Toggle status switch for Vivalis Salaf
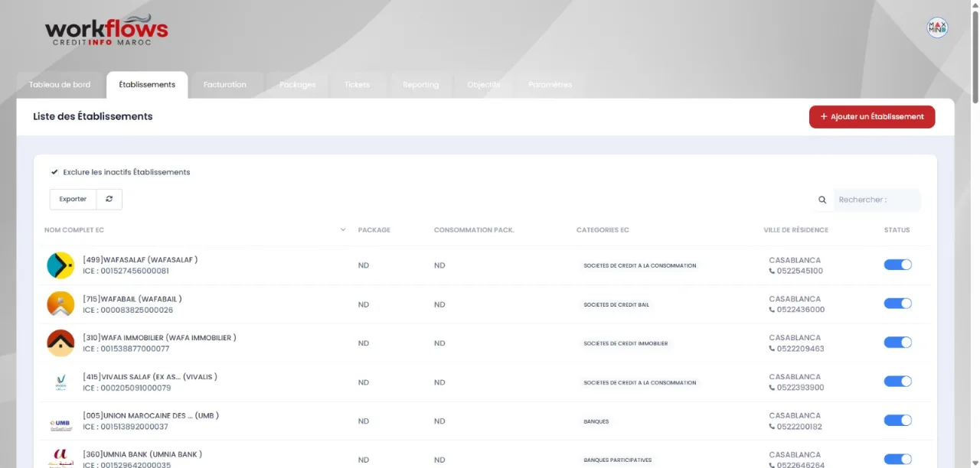The width and height of the screenshot is (980, 468). pos(898,382)
